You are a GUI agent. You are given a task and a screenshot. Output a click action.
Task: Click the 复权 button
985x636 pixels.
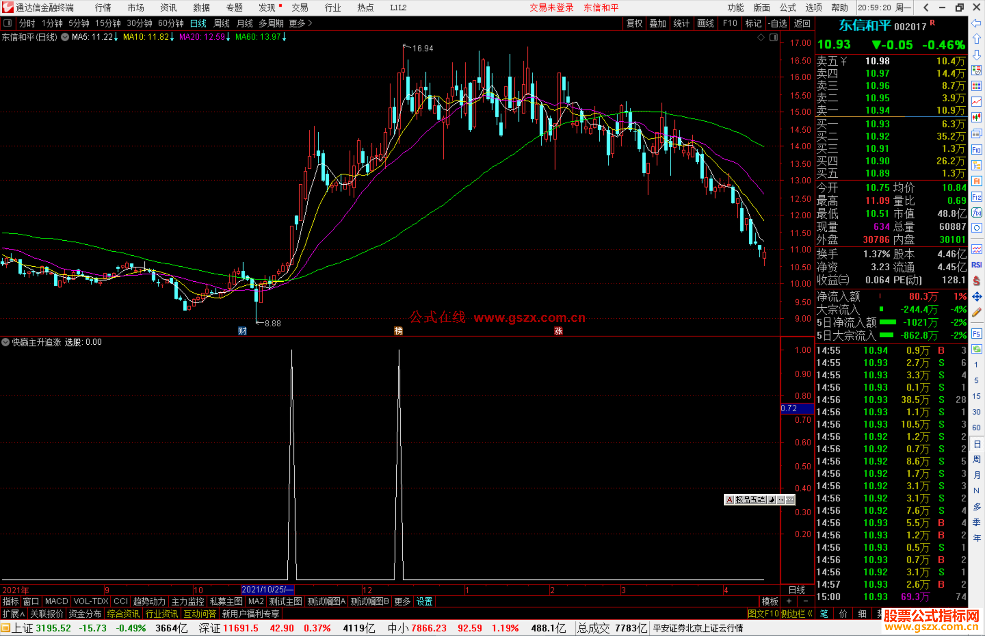(x=634, y=23)
